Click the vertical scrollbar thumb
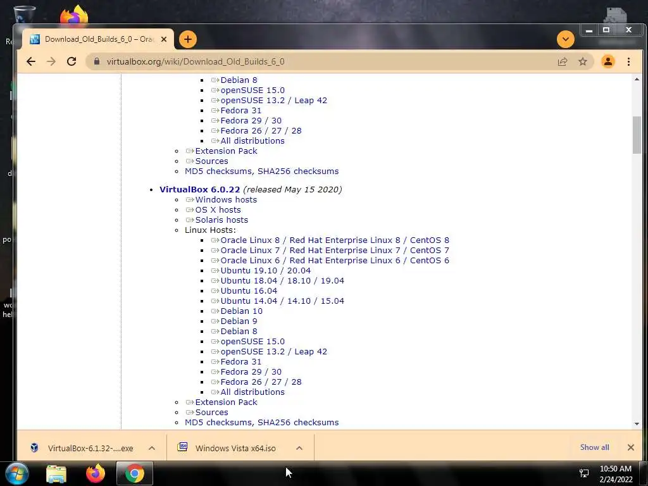The image size is (648, 486). pyautogui.click(x=637, y=135)
